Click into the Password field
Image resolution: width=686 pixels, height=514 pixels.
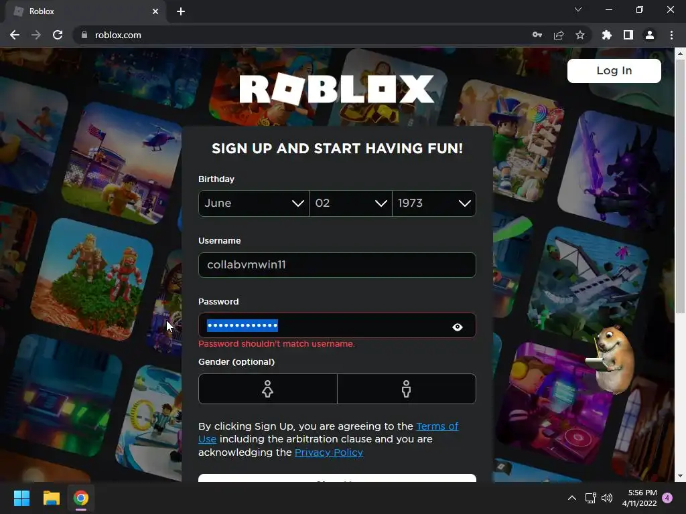pos(337,325)
